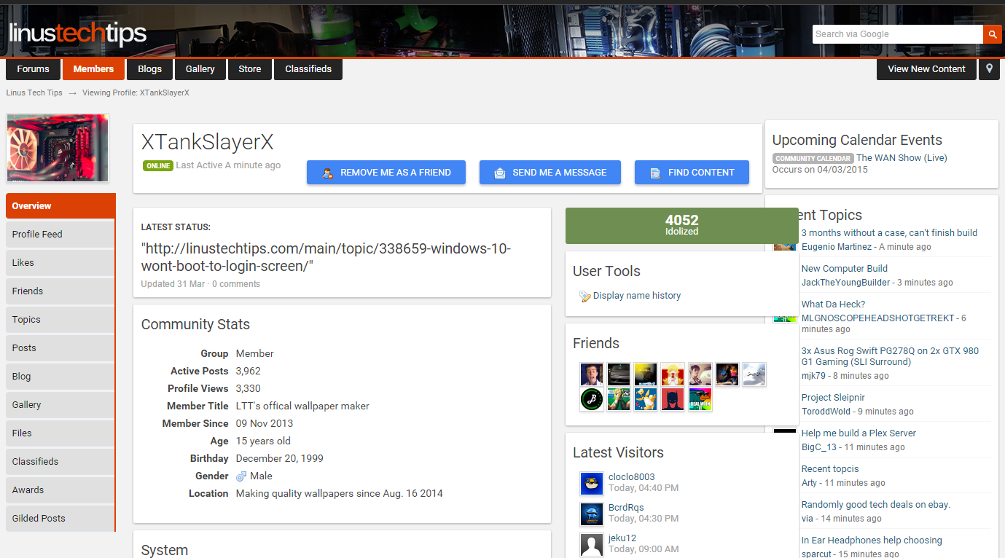Open the Gilded Posts tab
The image size is (1005, 558).
[60, 519]
